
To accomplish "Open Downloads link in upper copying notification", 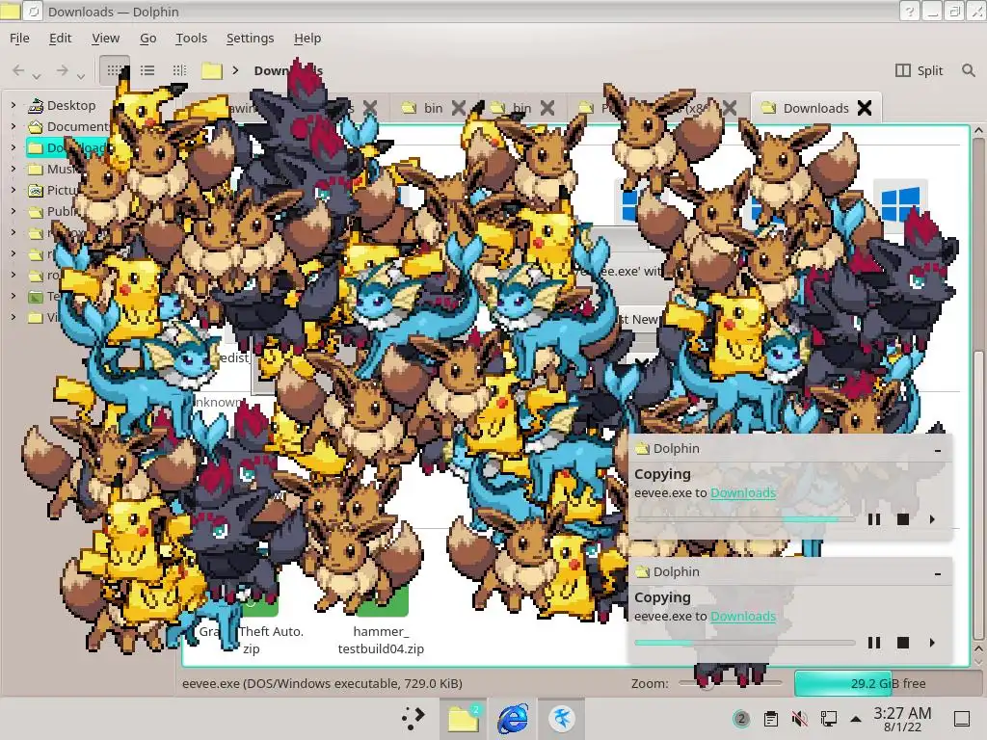I will click(x=743, y=492).
